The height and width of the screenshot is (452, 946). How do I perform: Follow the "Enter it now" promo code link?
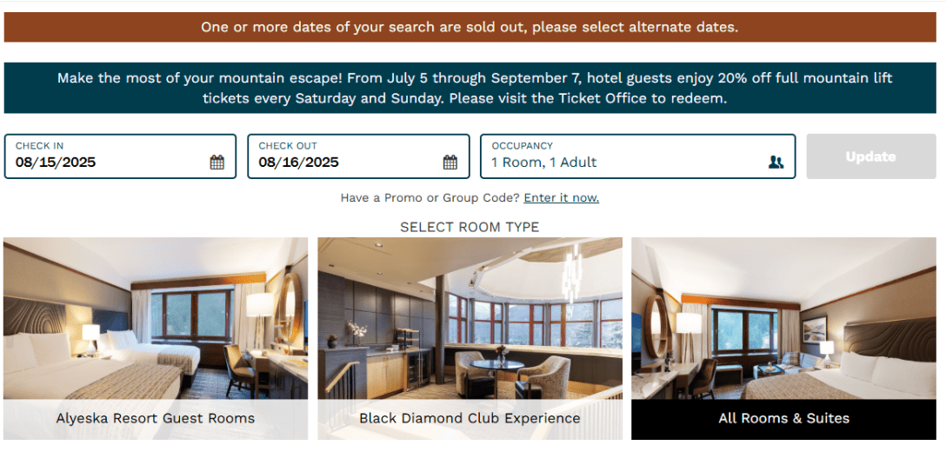[x=561, y=198]
